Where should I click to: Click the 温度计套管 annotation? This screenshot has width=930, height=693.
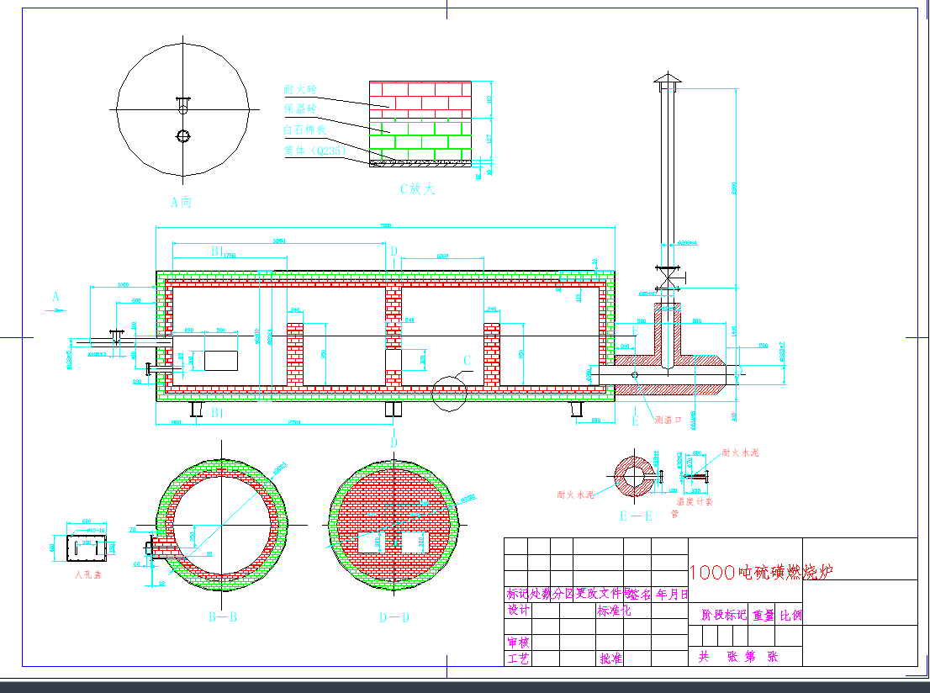695,502
